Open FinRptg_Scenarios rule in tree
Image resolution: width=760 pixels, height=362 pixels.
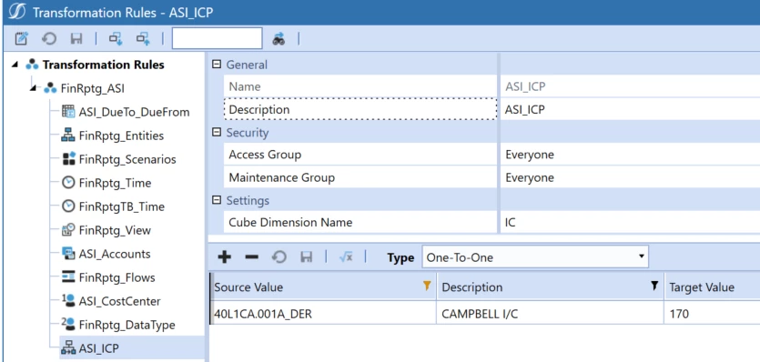[127, 160]
